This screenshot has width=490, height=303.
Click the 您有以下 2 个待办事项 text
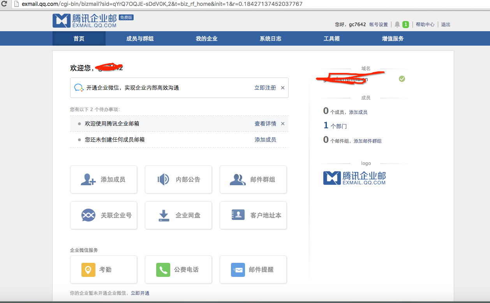[x=95, y=110]
